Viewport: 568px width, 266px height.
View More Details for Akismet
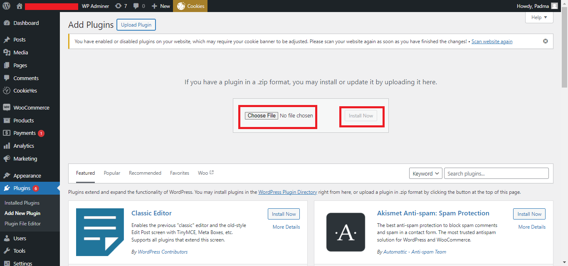click(532, 227)
